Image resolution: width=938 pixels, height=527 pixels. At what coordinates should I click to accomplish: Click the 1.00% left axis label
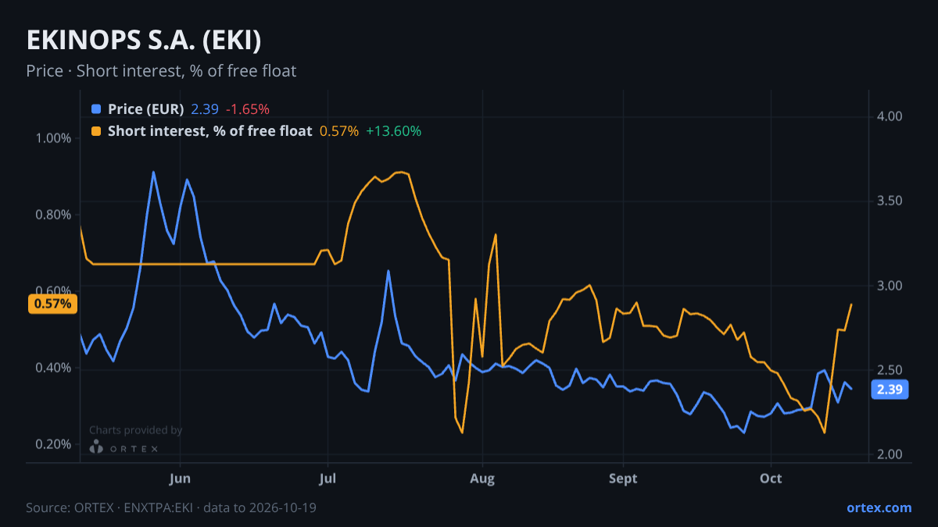[53, 138]
